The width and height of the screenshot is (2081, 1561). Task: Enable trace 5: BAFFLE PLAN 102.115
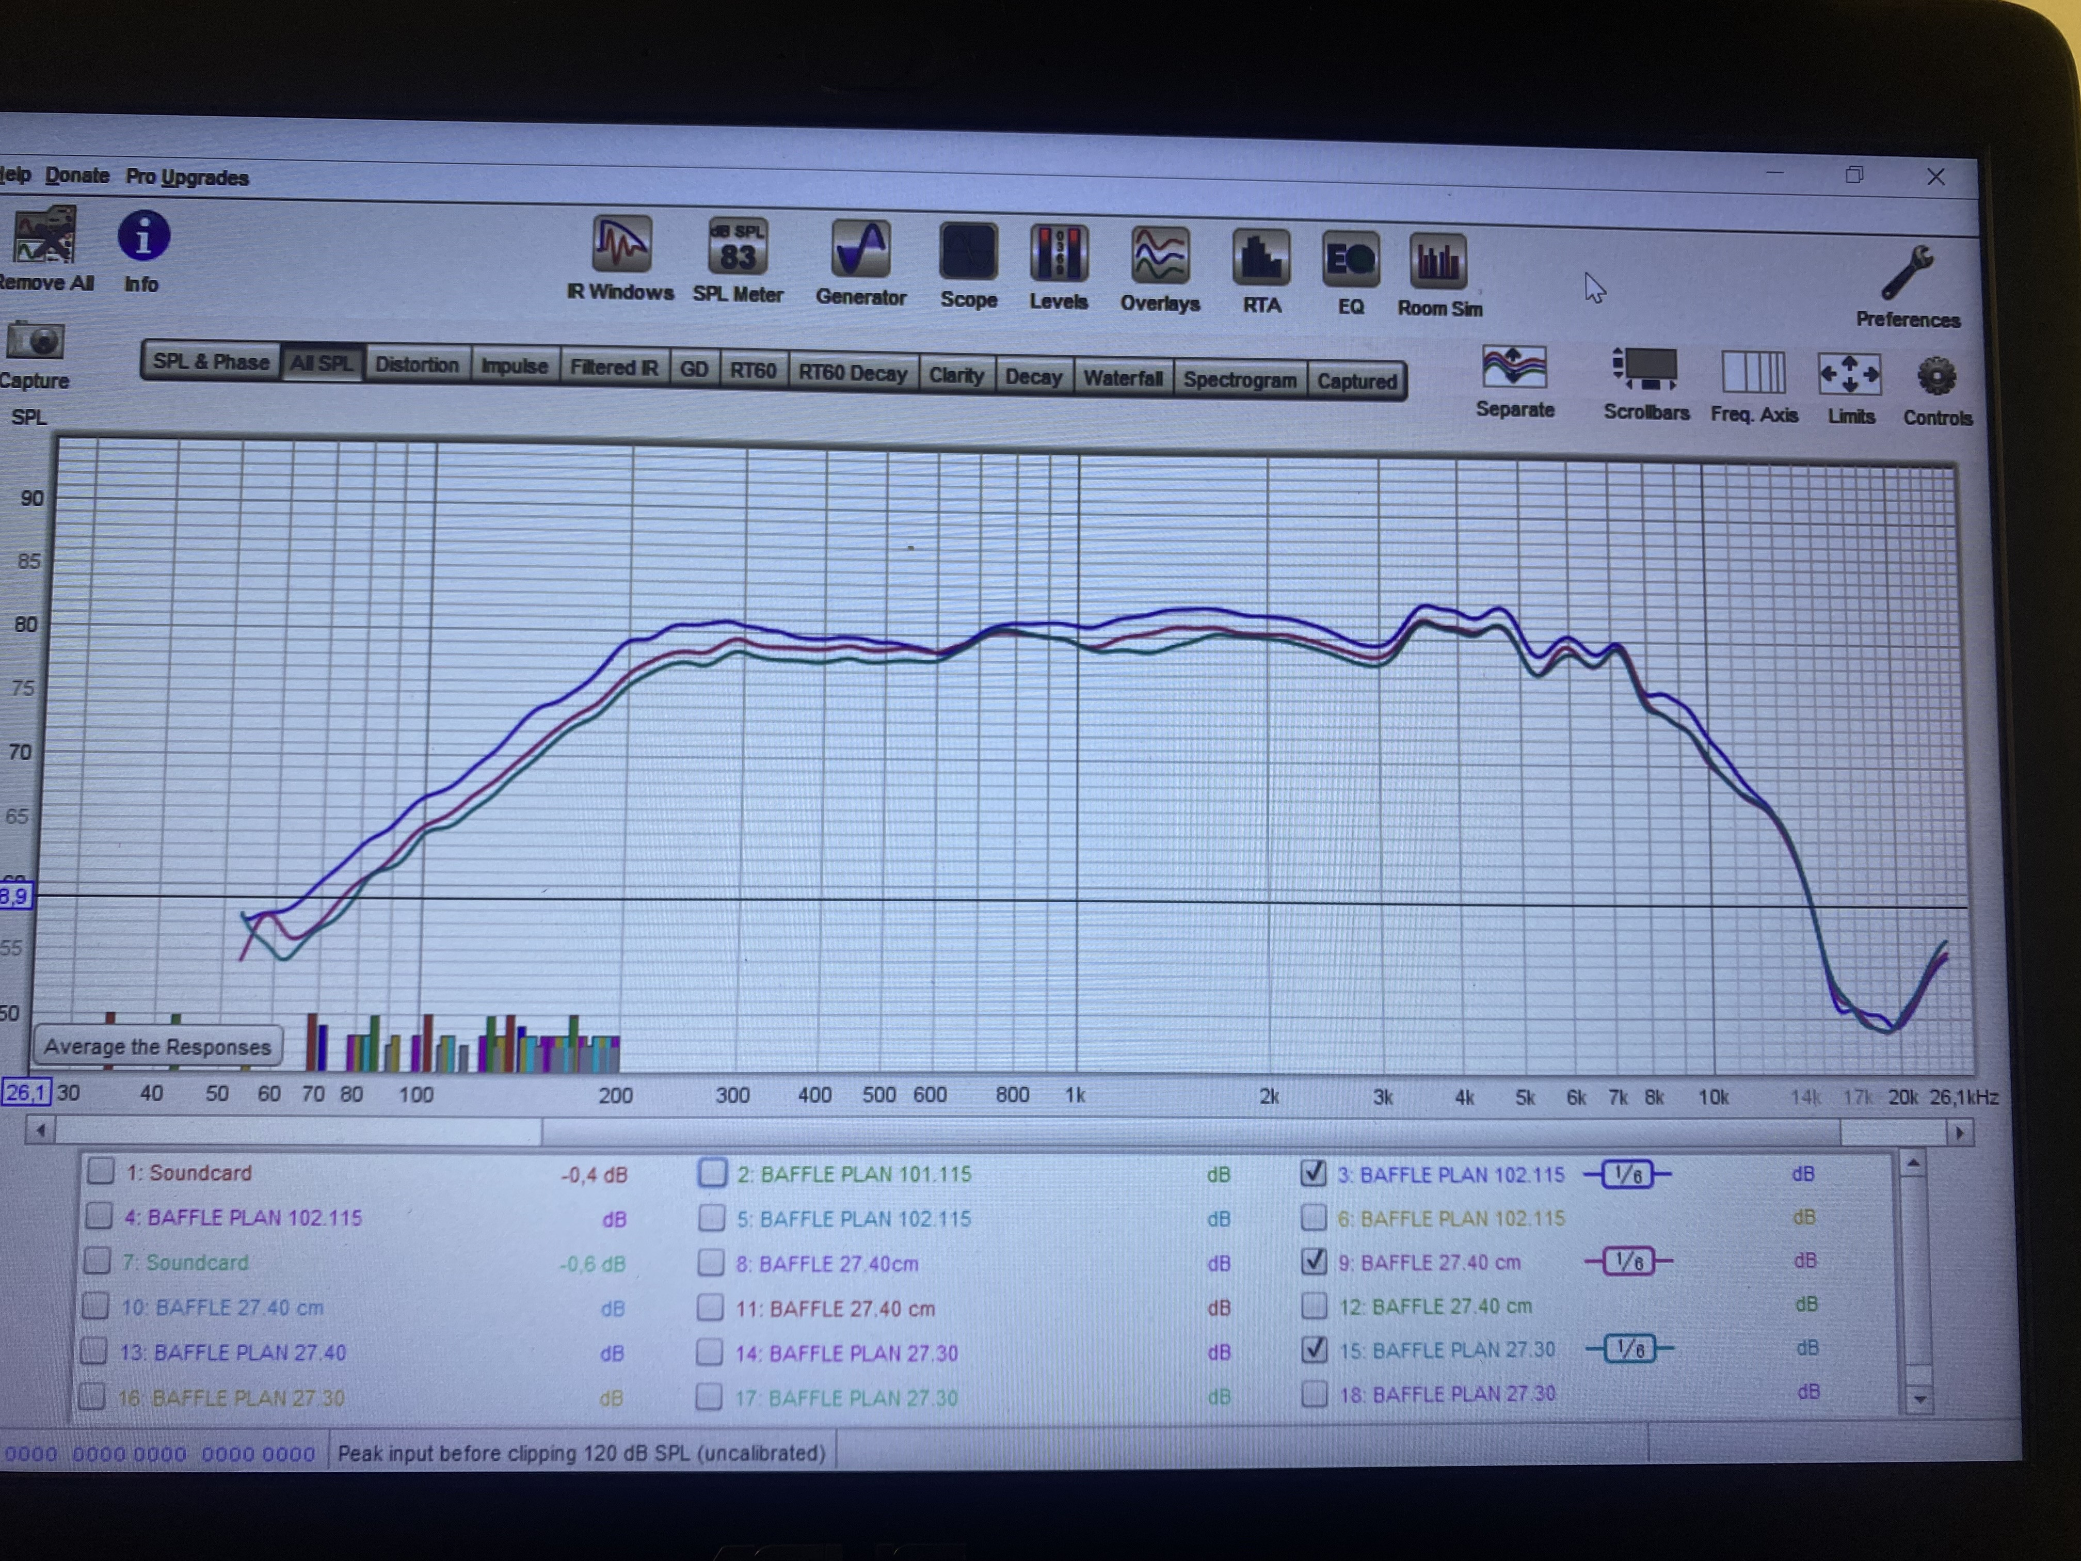tap(712, 1218)
